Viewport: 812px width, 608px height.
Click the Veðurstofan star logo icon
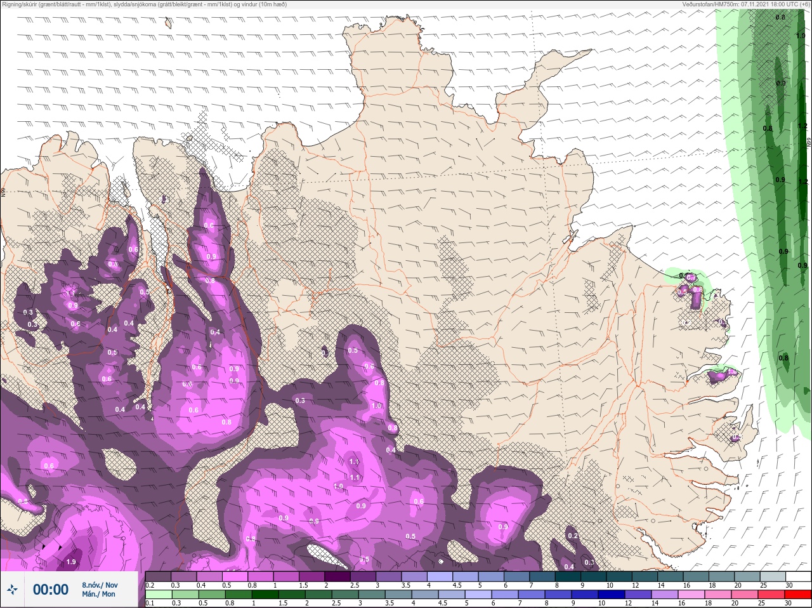11,590
